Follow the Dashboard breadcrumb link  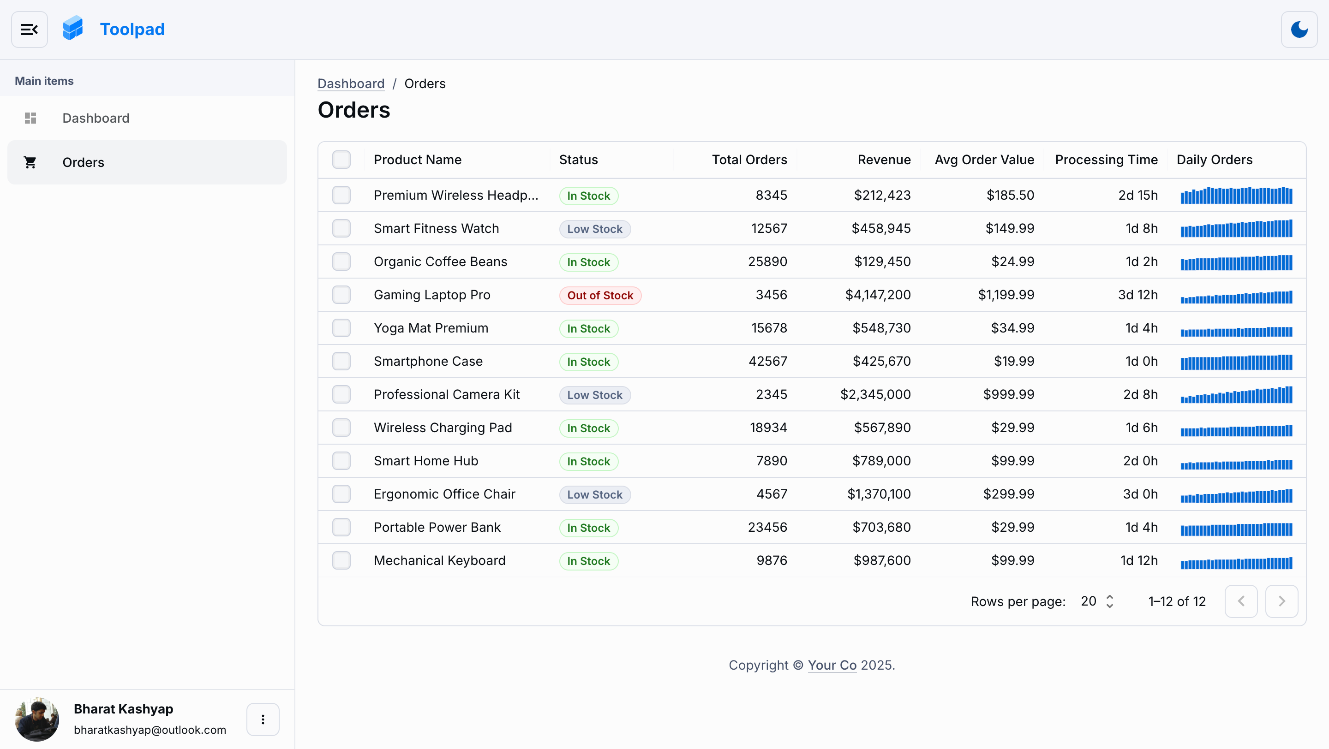tap(351, 83)
